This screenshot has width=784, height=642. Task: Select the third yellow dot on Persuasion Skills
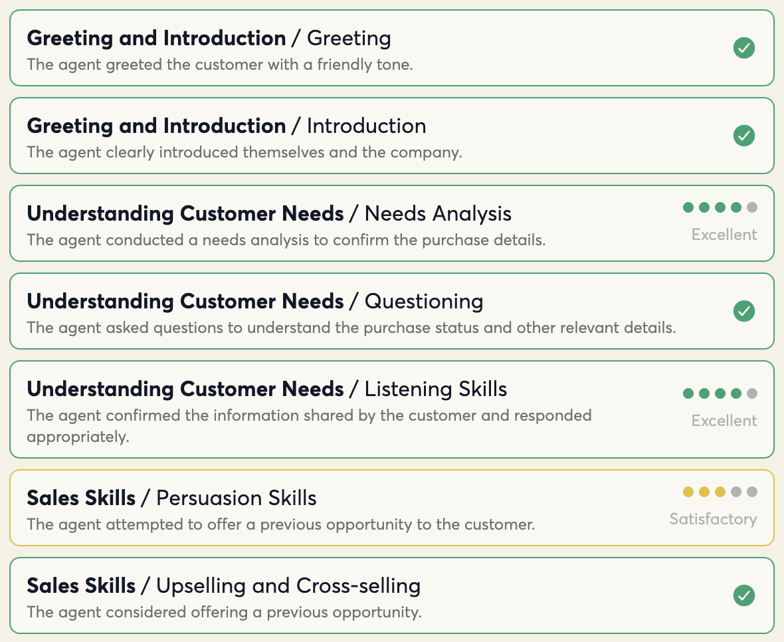click(x=720, y=492)
